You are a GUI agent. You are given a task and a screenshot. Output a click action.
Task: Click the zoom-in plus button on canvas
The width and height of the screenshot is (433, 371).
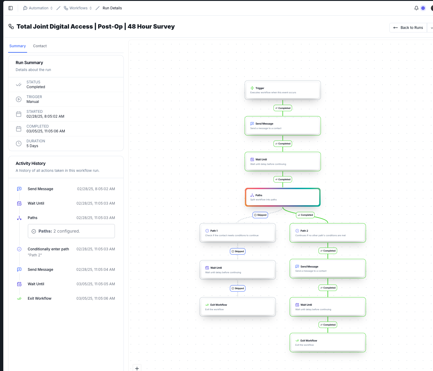(x=137, y=368)
